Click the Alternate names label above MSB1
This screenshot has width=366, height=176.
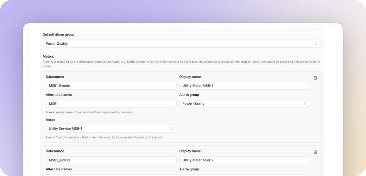[59, 95]
